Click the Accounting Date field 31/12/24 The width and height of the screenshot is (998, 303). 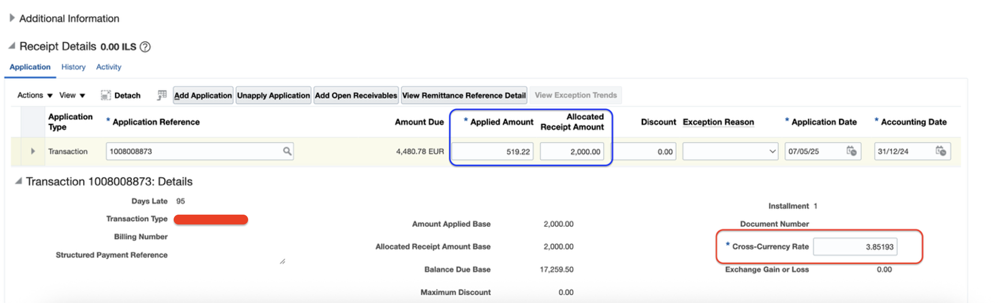[x=912, y=151]
